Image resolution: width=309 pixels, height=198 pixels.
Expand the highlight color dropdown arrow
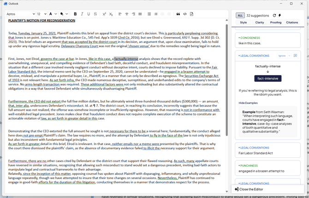66,14
